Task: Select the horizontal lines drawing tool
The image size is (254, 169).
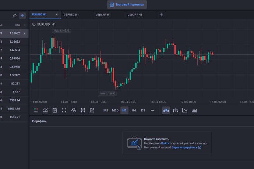Action: click(64, 111)
